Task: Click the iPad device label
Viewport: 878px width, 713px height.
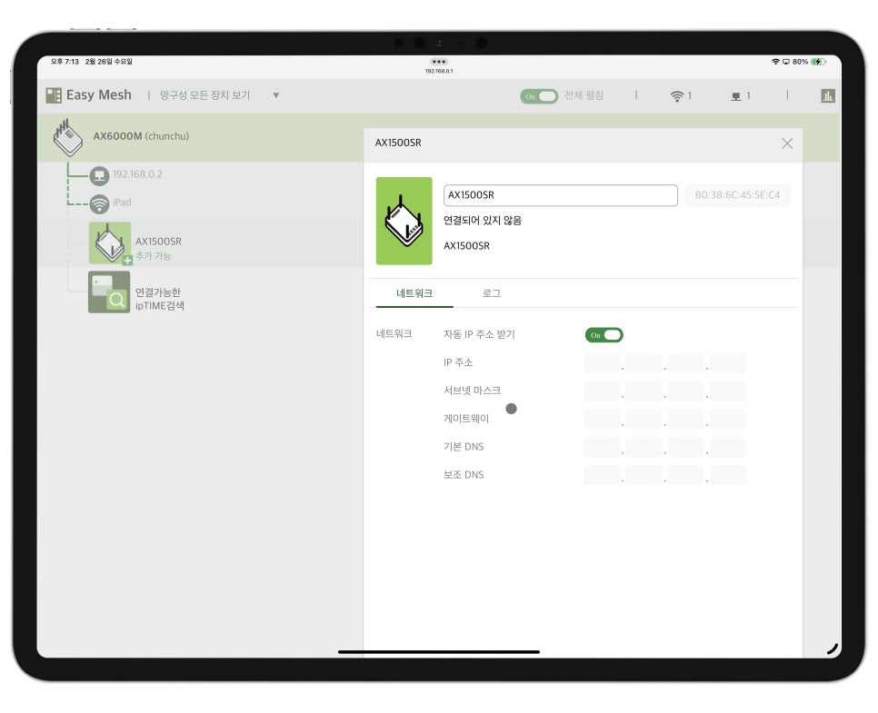Action: coord(122,202)
